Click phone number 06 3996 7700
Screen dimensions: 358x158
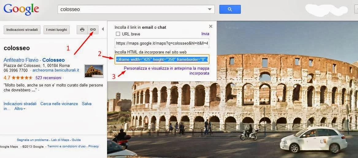[16, 71]
